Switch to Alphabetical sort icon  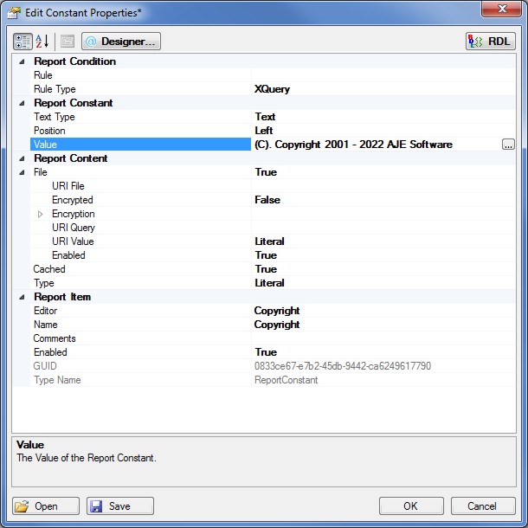pos(42,42)
